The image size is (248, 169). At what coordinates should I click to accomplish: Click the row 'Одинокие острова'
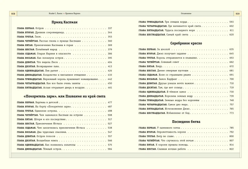[65, 111]
